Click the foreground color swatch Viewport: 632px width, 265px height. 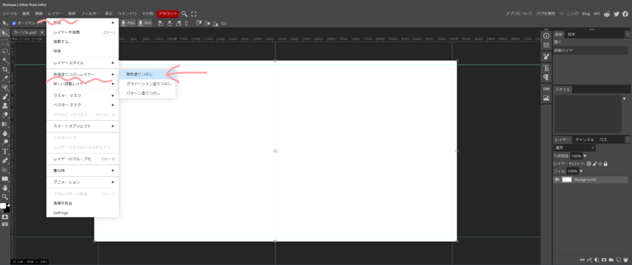tap(3, 206)
